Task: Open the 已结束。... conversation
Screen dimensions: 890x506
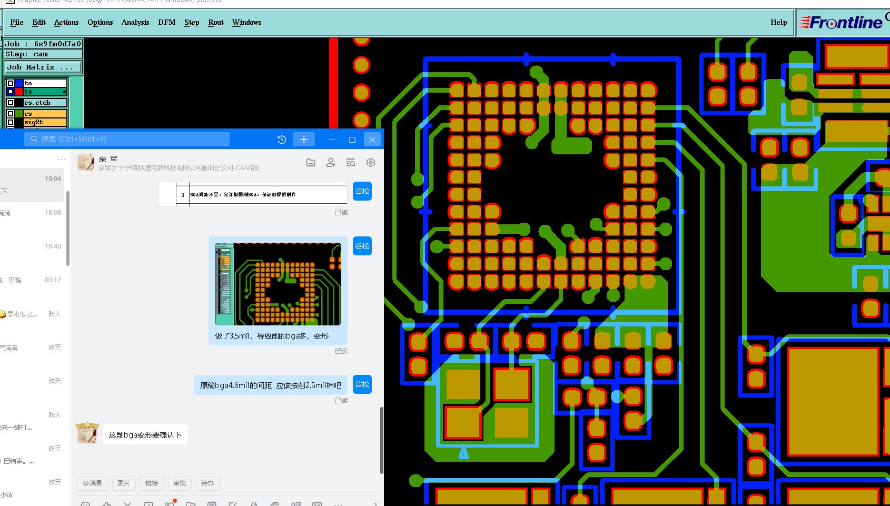Action: (x=32, y=455)
